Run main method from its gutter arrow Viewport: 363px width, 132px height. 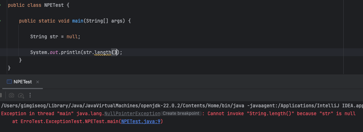pyautogui.click(x=0, y=21)
